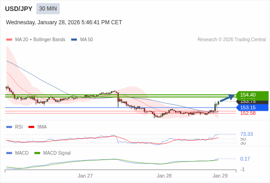
Task: Click the Jan 27 axis label
Action: [85, 176]
